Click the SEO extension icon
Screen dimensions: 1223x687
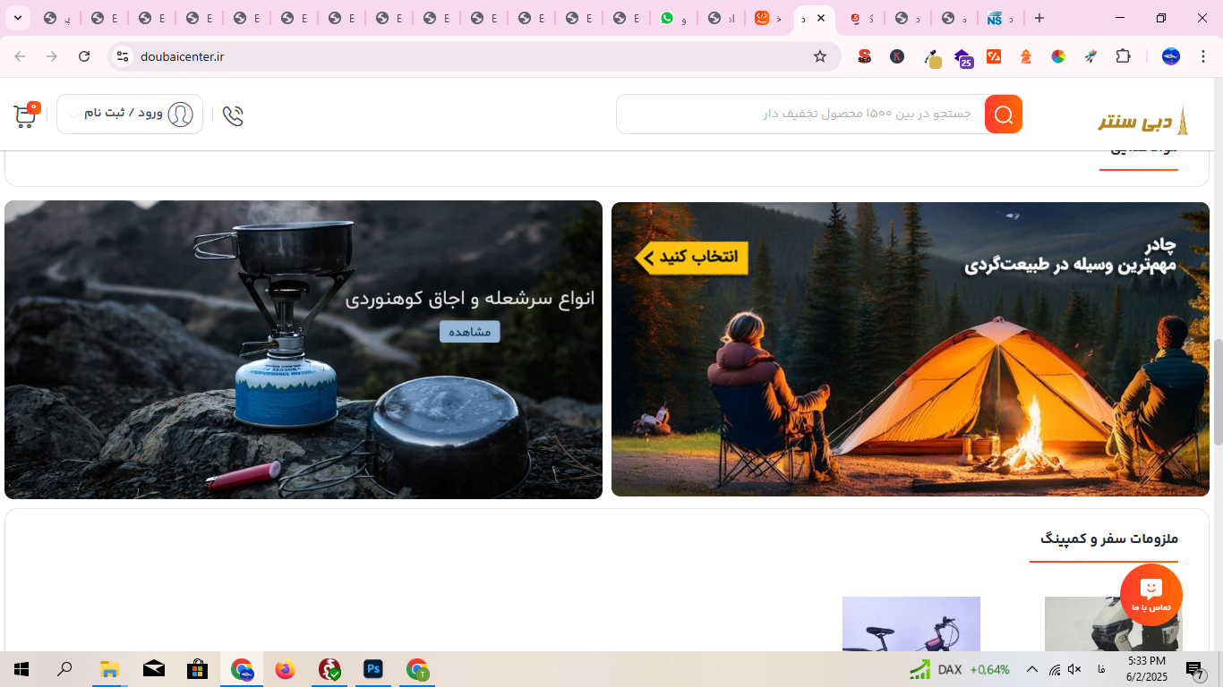(x=864, y=56)
